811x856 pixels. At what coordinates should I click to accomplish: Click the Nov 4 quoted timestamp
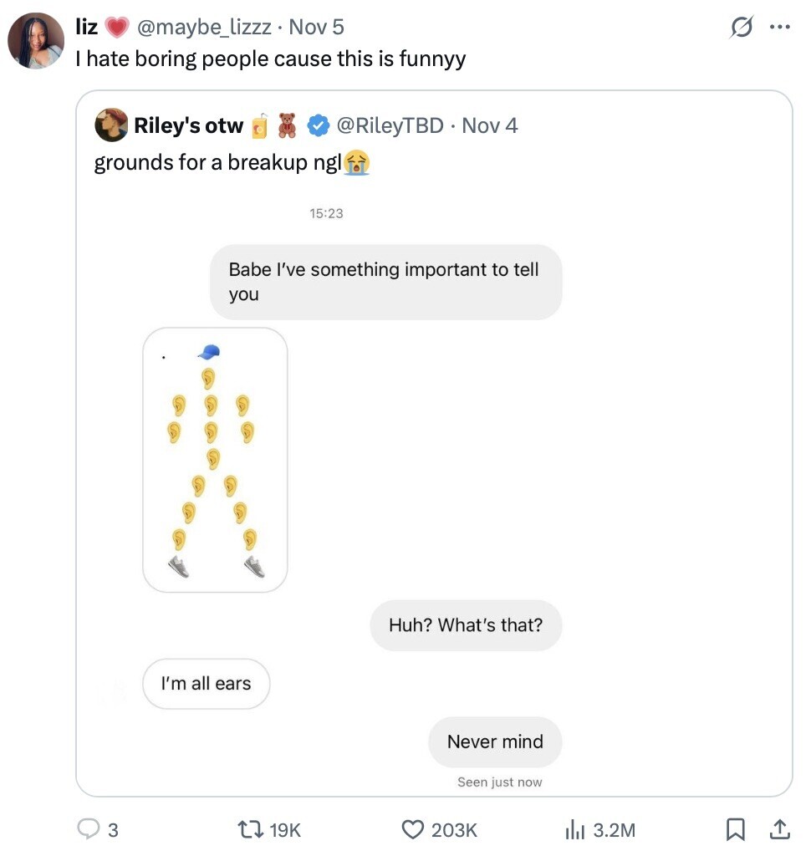pos(490,126)
